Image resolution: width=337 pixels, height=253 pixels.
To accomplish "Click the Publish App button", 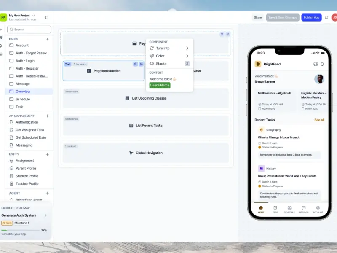I will [x=311, y=17].
